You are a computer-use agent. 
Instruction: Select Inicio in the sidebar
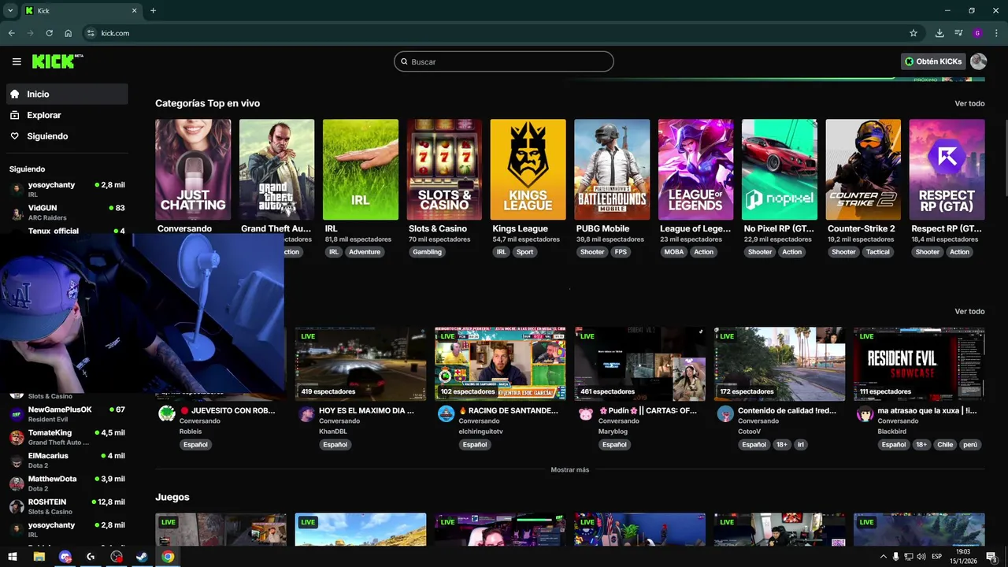pyautogui.click(x=67, y=94)
